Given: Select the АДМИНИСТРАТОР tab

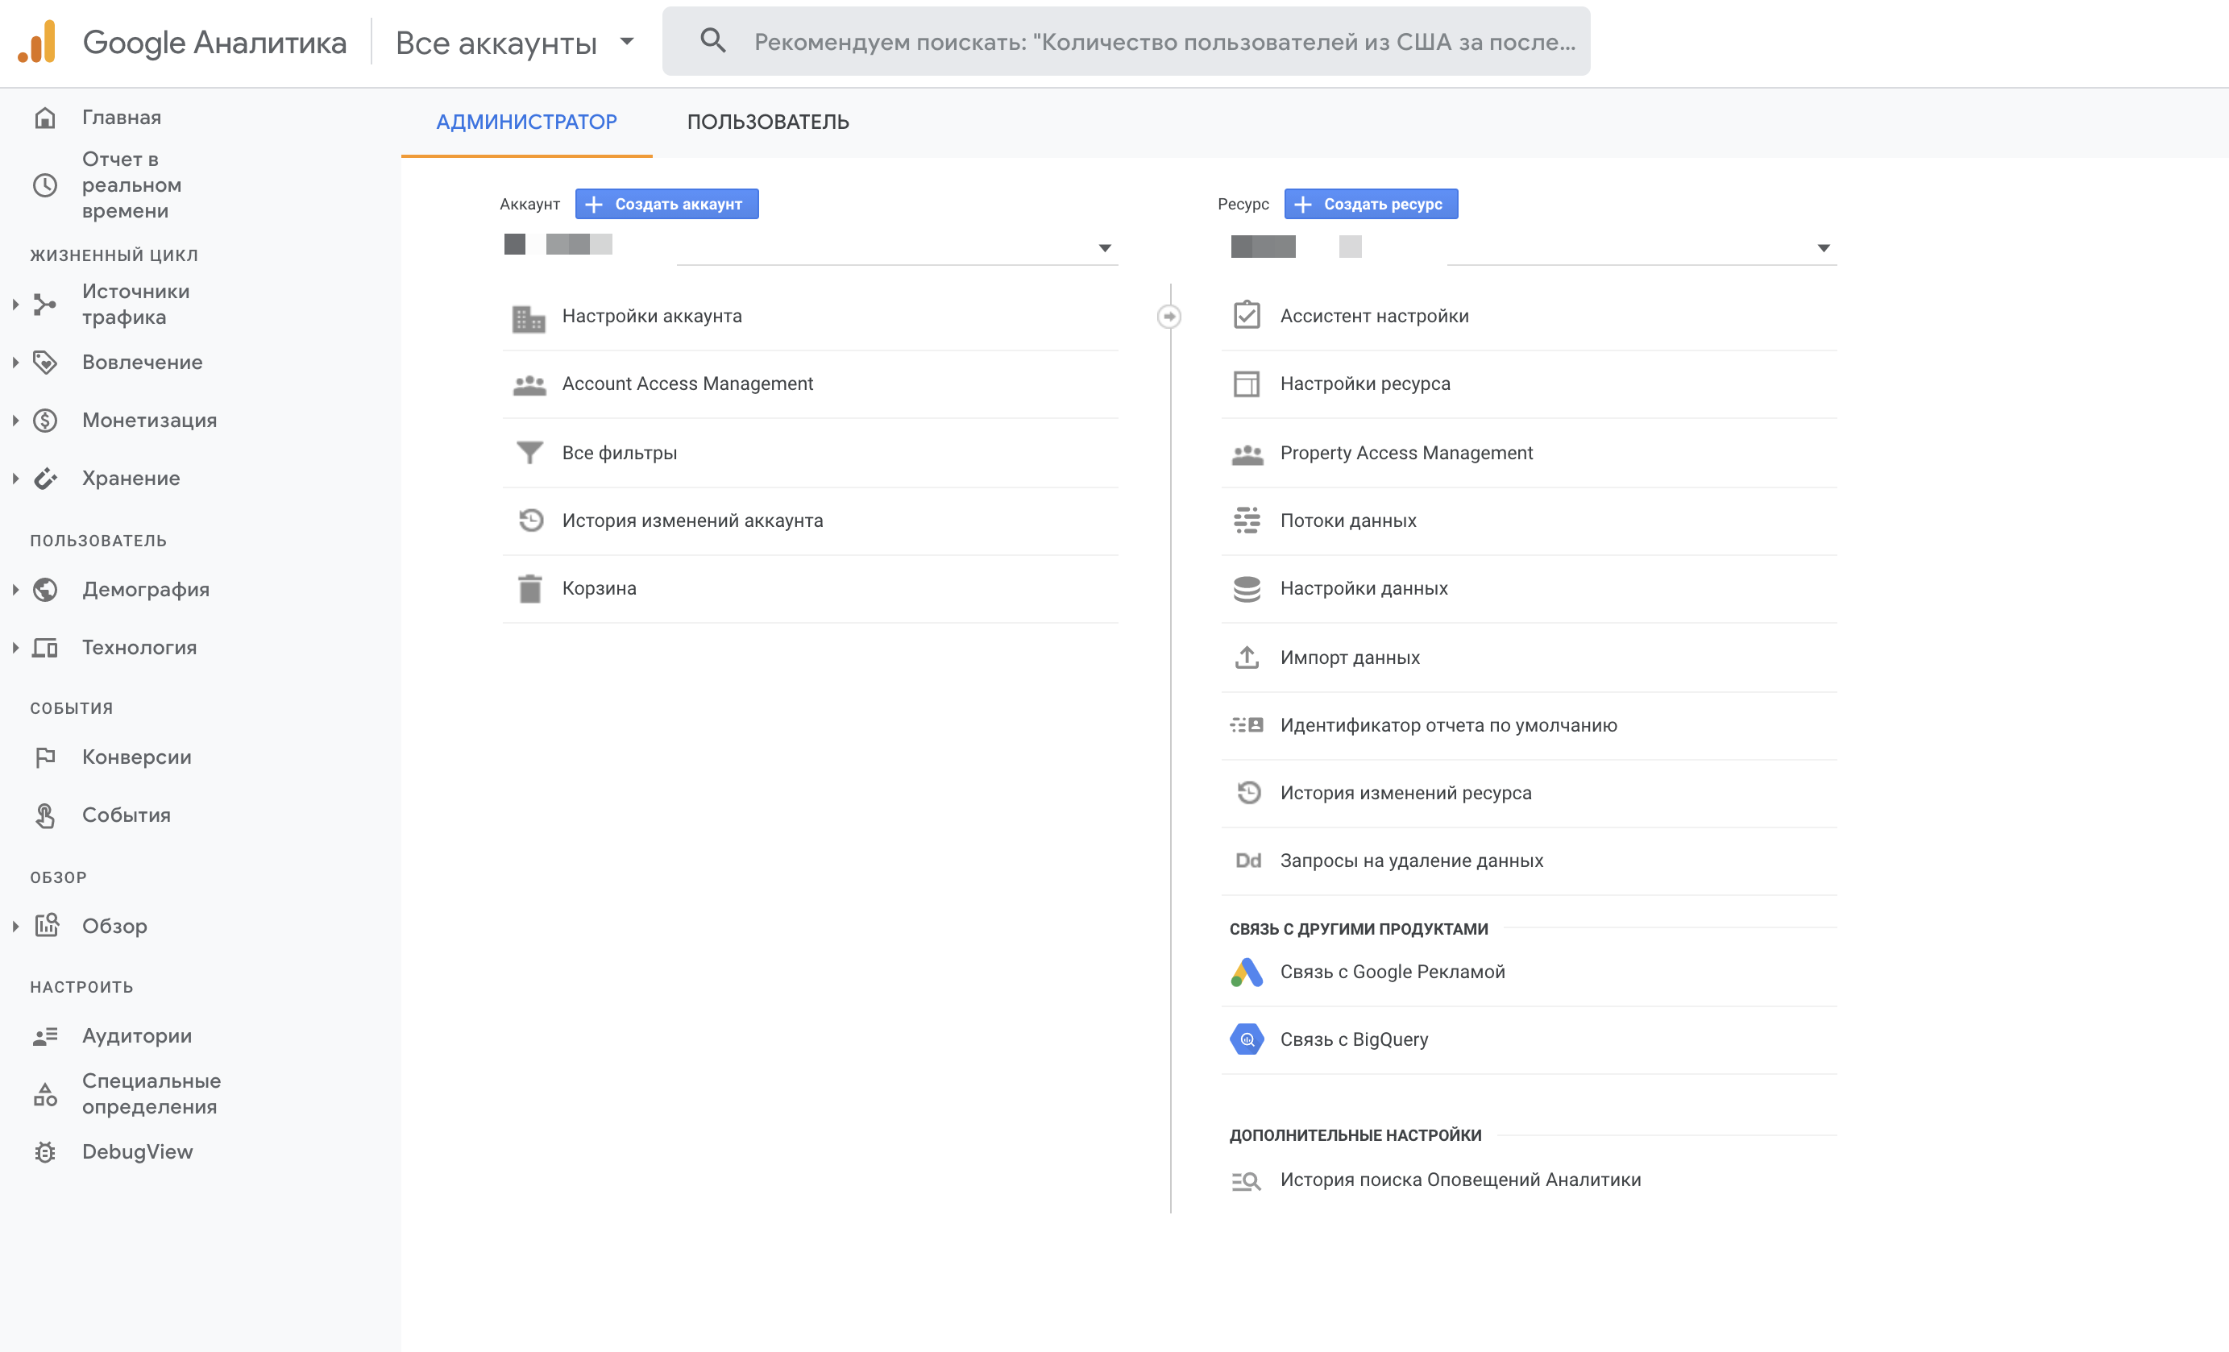Looking at the screenshot, I should click(x=526, y=122).
